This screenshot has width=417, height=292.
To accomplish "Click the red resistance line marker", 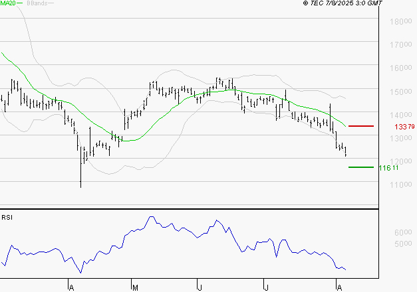I will [x=361, y=125].
